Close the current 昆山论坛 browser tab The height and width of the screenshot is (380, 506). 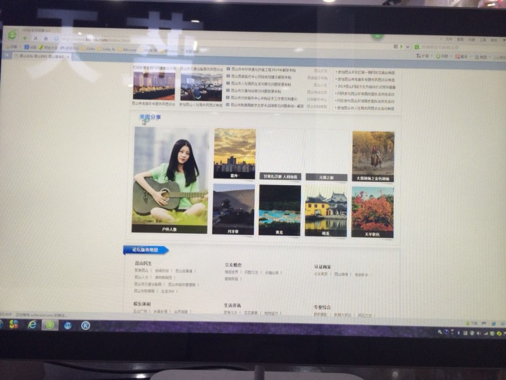pos(68,57)
